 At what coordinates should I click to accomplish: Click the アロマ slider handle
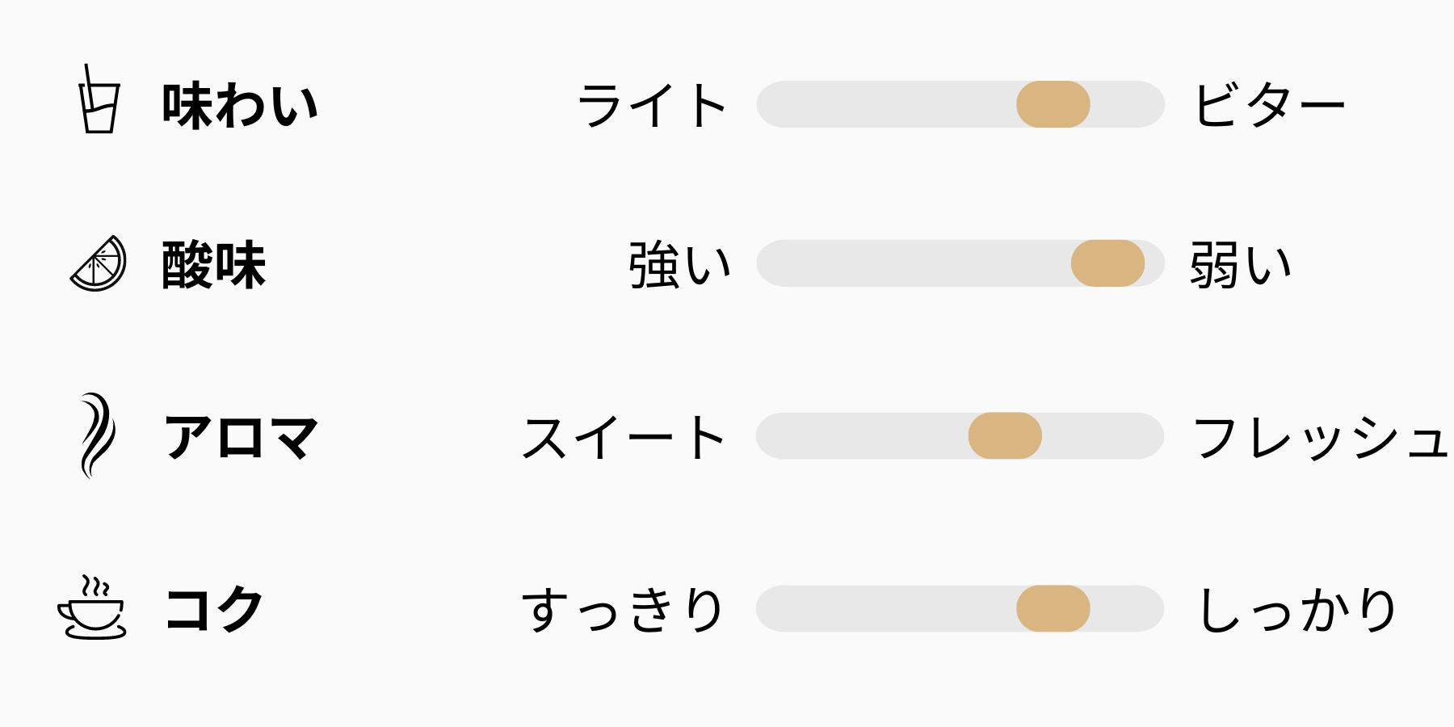coord(1005,436)
